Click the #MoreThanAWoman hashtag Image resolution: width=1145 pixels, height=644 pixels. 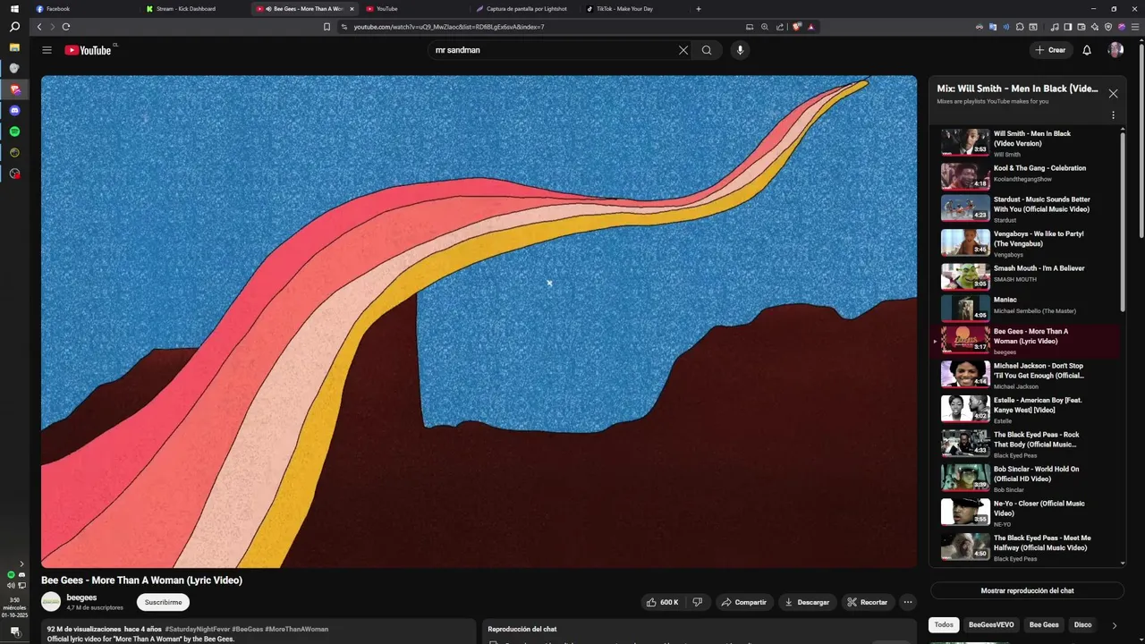[x=297, y=629]
